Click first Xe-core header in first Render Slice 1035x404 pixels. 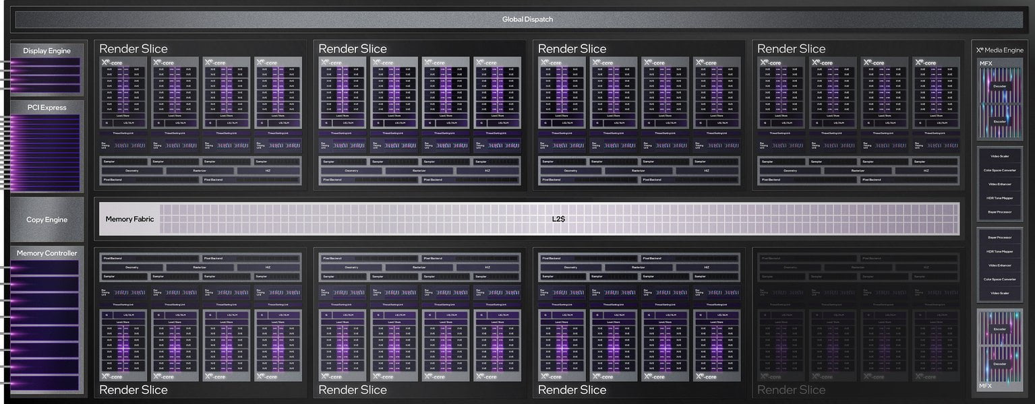click(x=113, y=63)
